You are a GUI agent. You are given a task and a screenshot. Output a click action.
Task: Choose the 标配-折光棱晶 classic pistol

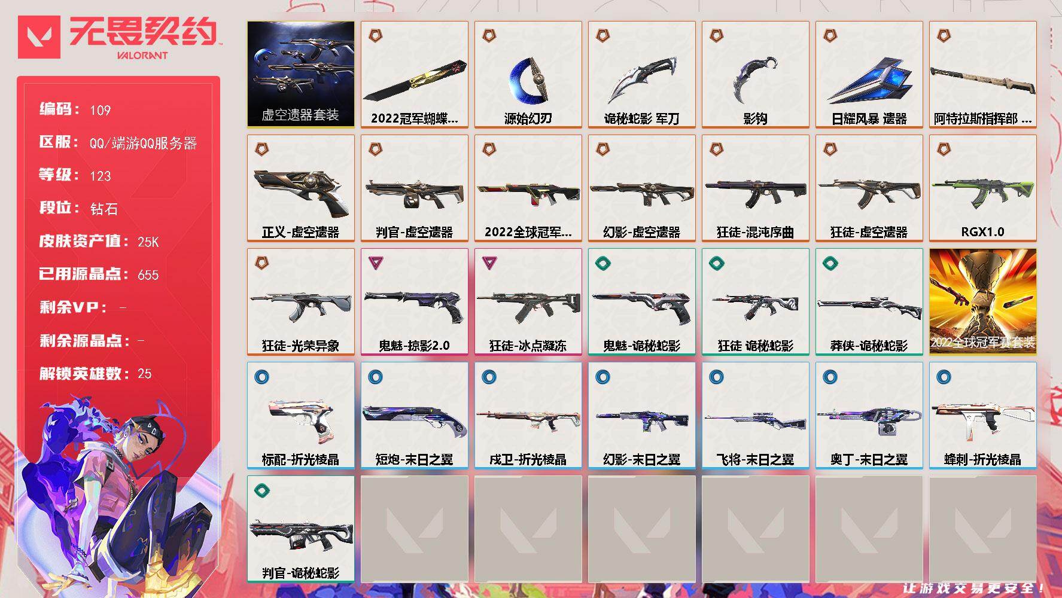[301, 415]
